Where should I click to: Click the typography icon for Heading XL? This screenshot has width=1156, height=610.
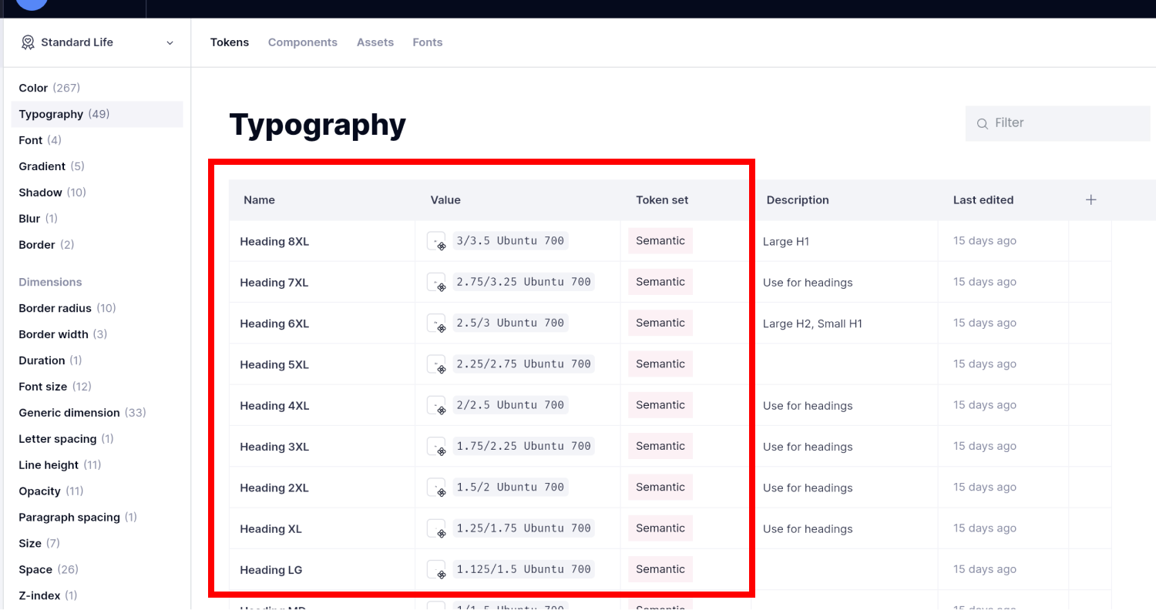tap(436, 528)
